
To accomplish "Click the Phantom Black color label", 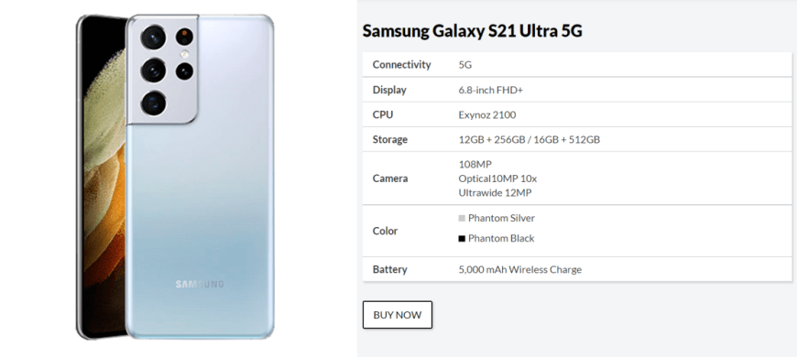I will pos(501,239).
